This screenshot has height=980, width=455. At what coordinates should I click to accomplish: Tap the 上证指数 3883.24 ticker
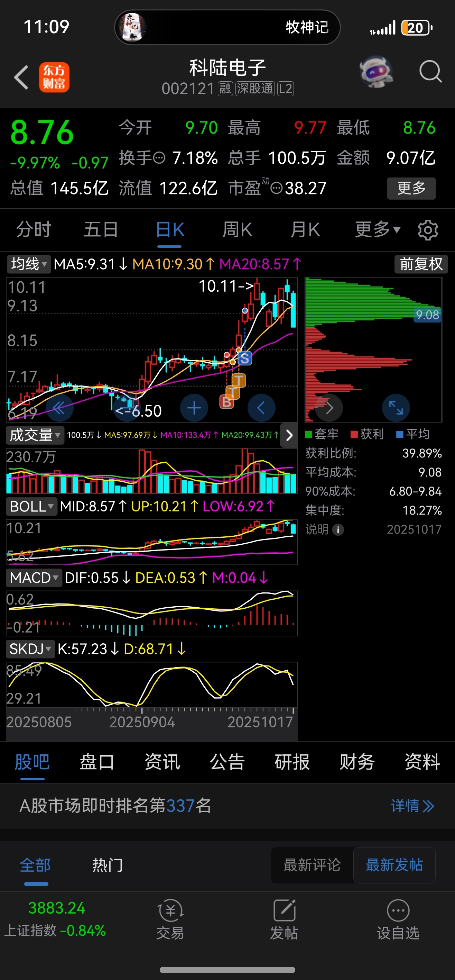(x=56, y=919)
